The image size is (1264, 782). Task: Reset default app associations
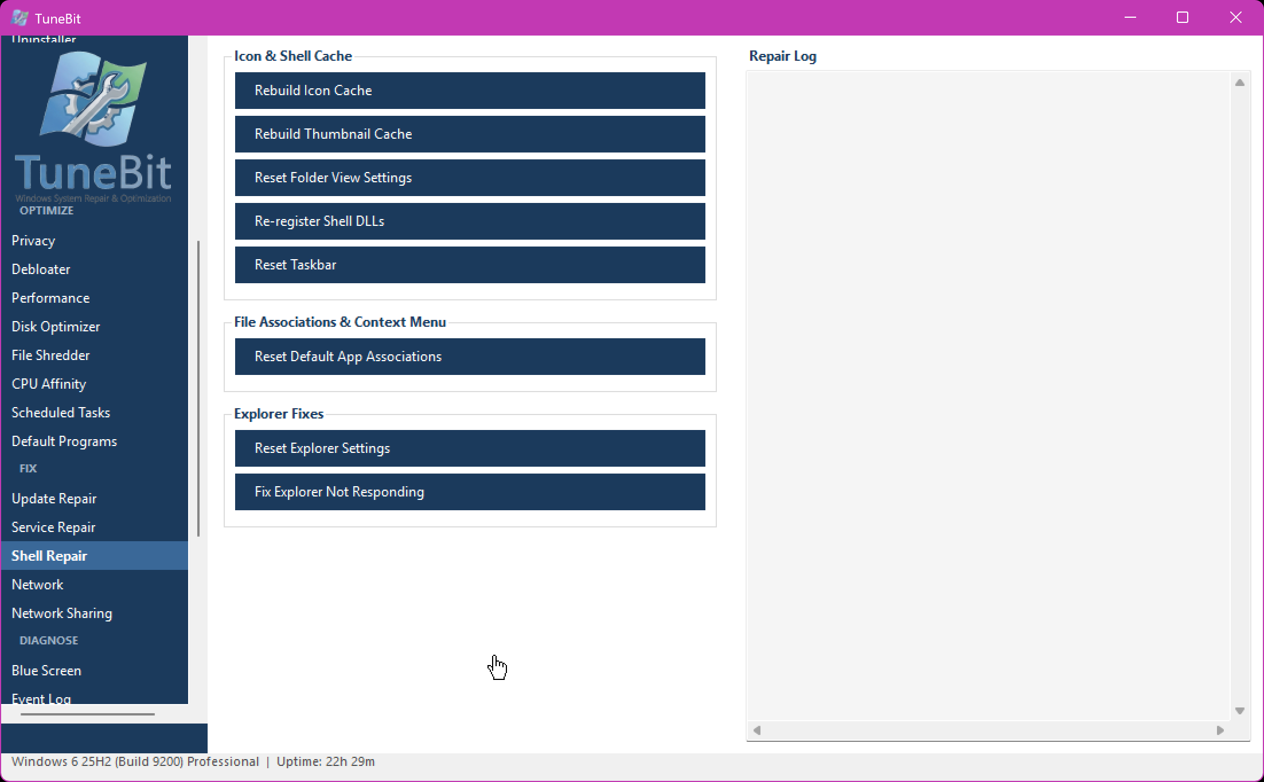(x=470, y=357)
